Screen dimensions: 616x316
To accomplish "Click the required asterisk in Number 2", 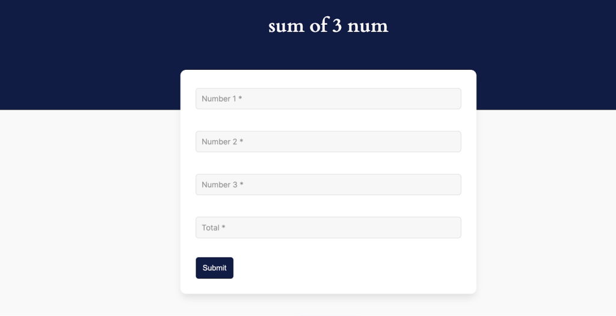I will coord(241,141).
